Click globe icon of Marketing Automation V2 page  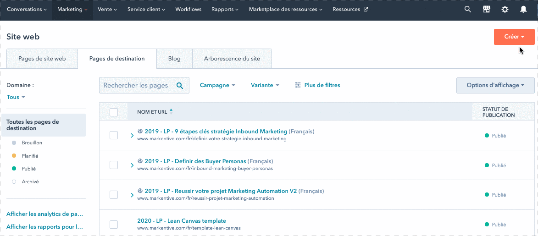140,191
